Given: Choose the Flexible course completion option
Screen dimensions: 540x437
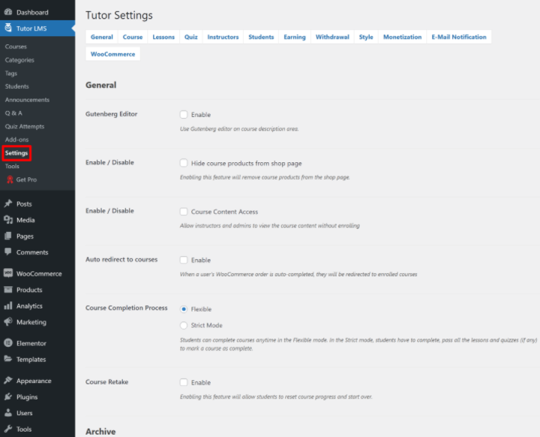Looking at the screenshot, I should point(184,309).
